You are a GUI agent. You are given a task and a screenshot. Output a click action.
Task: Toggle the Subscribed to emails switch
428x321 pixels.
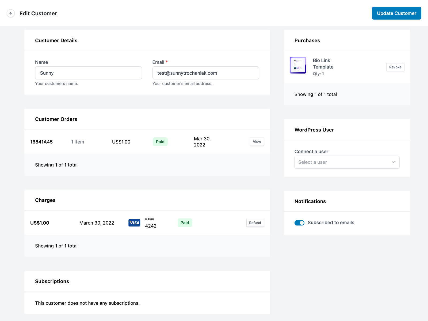pyautogui.click(x=299, y=223)
